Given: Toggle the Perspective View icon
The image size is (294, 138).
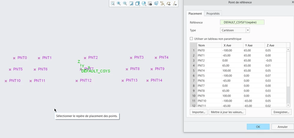Looking at the screenshot, I should pos(156,3).
